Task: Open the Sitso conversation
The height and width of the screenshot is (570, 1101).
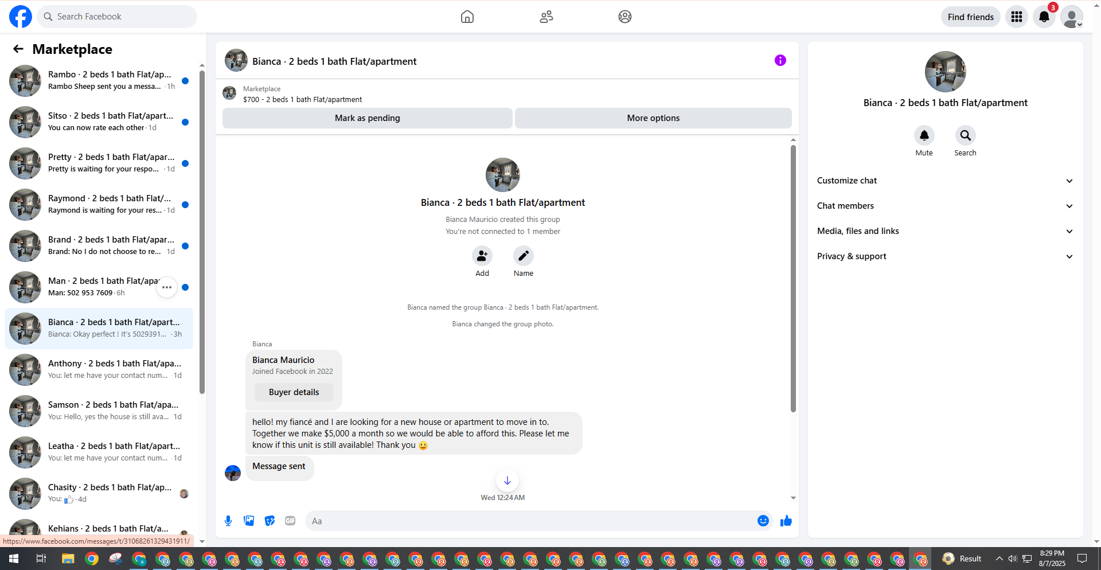Action: coord(99,122)
